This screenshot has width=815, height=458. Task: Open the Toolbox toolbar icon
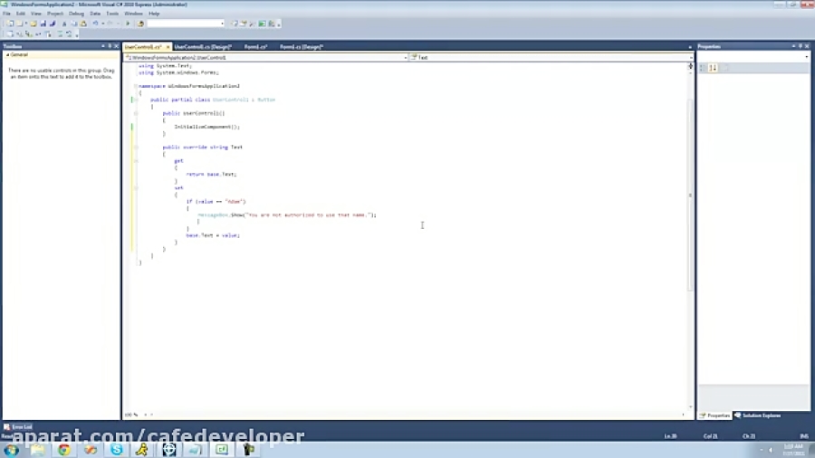coord(253,24)
